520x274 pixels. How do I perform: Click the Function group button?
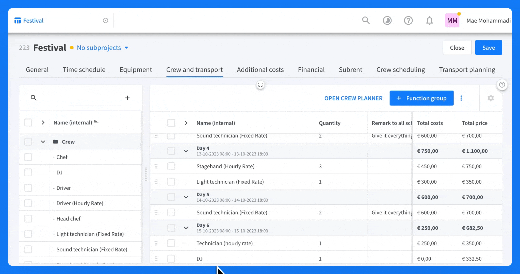421,98
